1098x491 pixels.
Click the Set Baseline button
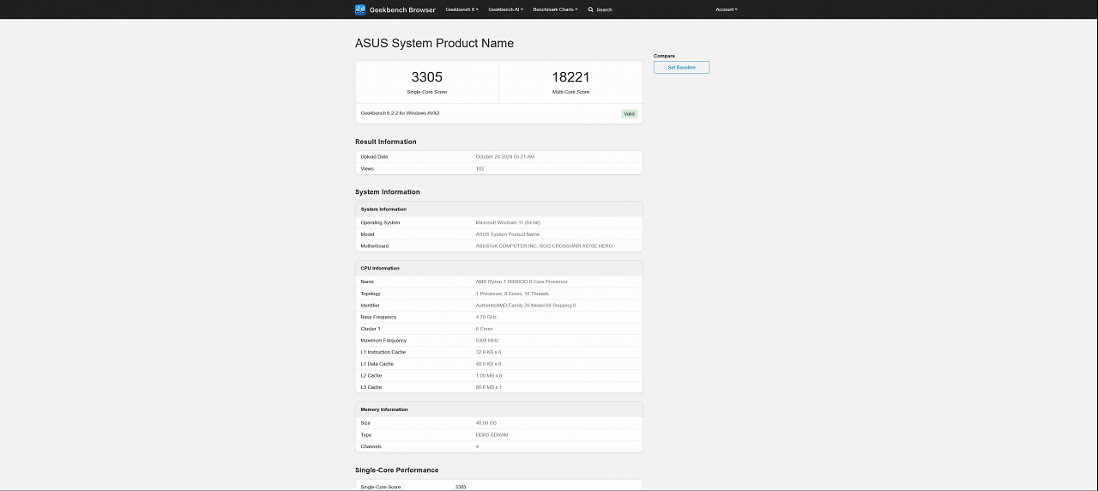(x=681, y=67)
